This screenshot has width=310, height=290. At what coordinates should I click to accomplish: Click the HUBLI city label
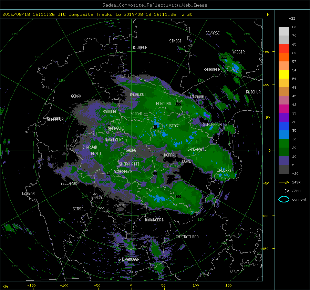click(96, 153)
